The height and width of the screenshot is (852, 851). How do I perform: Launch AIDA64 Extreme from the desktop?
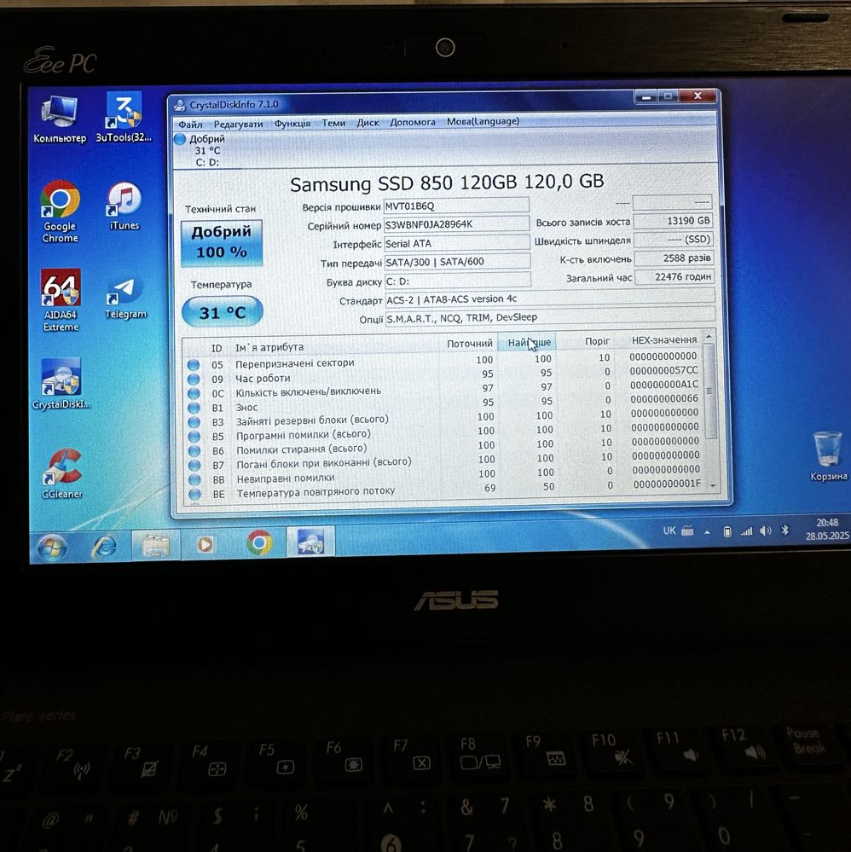coord(61,300)
